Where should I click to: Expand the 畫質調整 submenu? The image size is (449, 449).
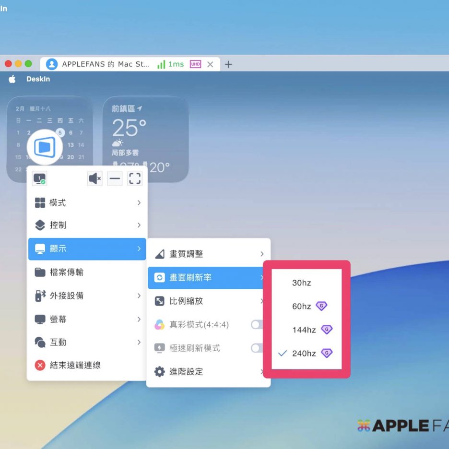(208, 254)
